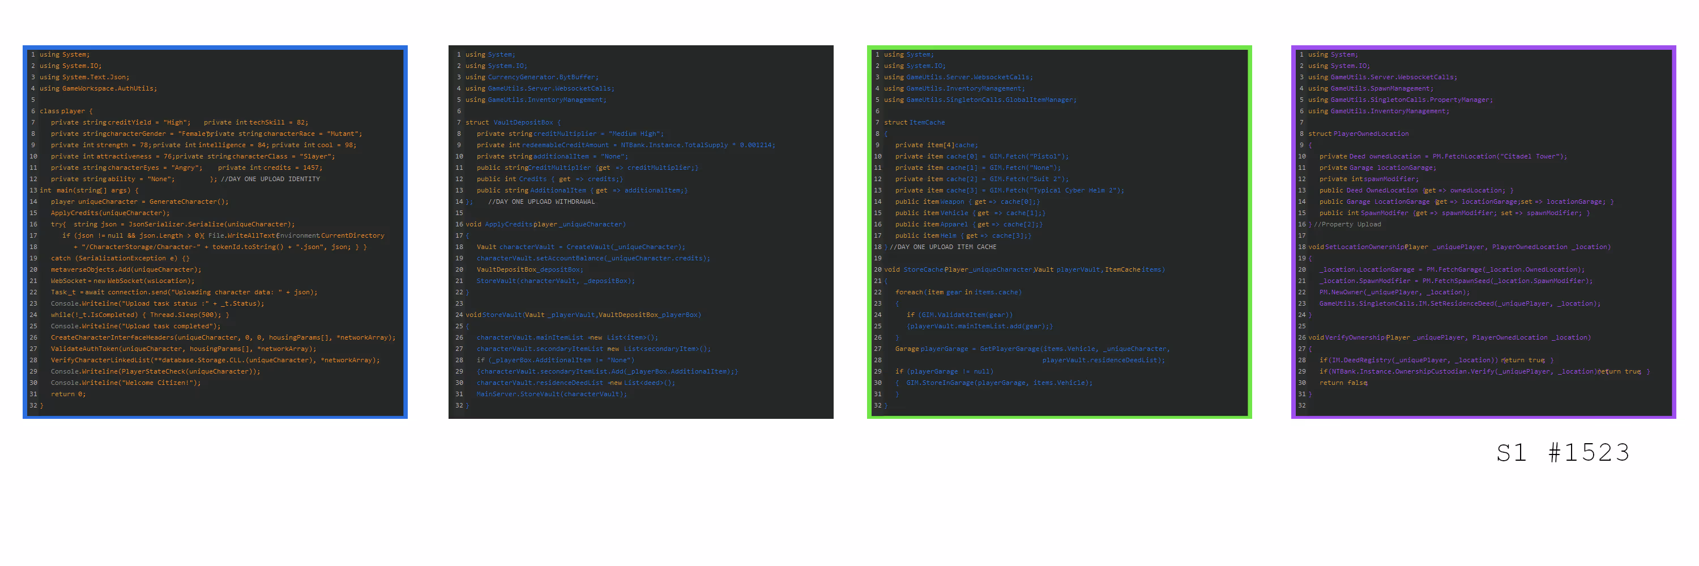Image resolution: width=1699 pixels, height=566 pixels.
Task: Select the green-bordered ItemCache code panel
Action: (1059, 232)
